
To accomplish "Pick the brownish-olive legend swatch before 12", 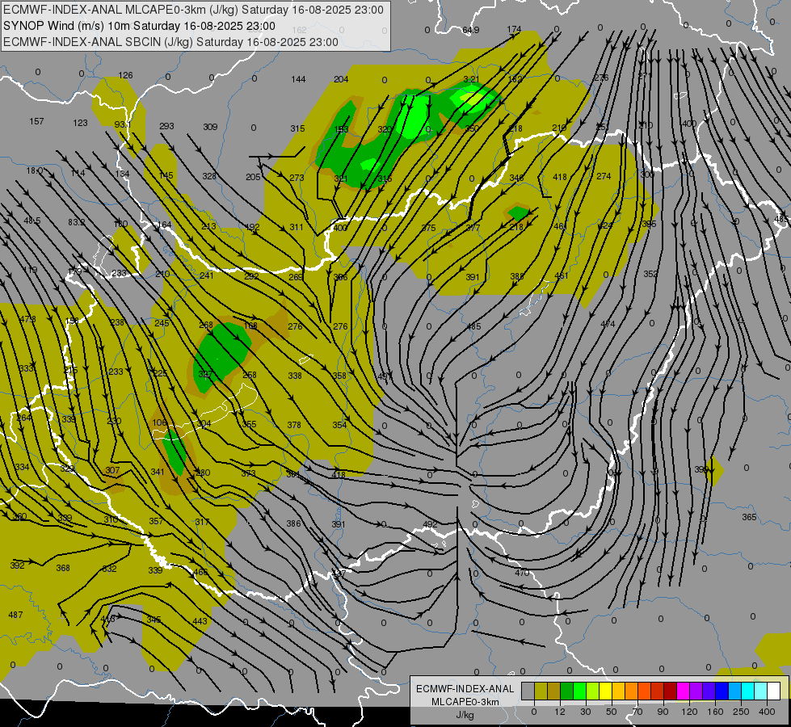I will pyautogui.click(x=554, y=691).
